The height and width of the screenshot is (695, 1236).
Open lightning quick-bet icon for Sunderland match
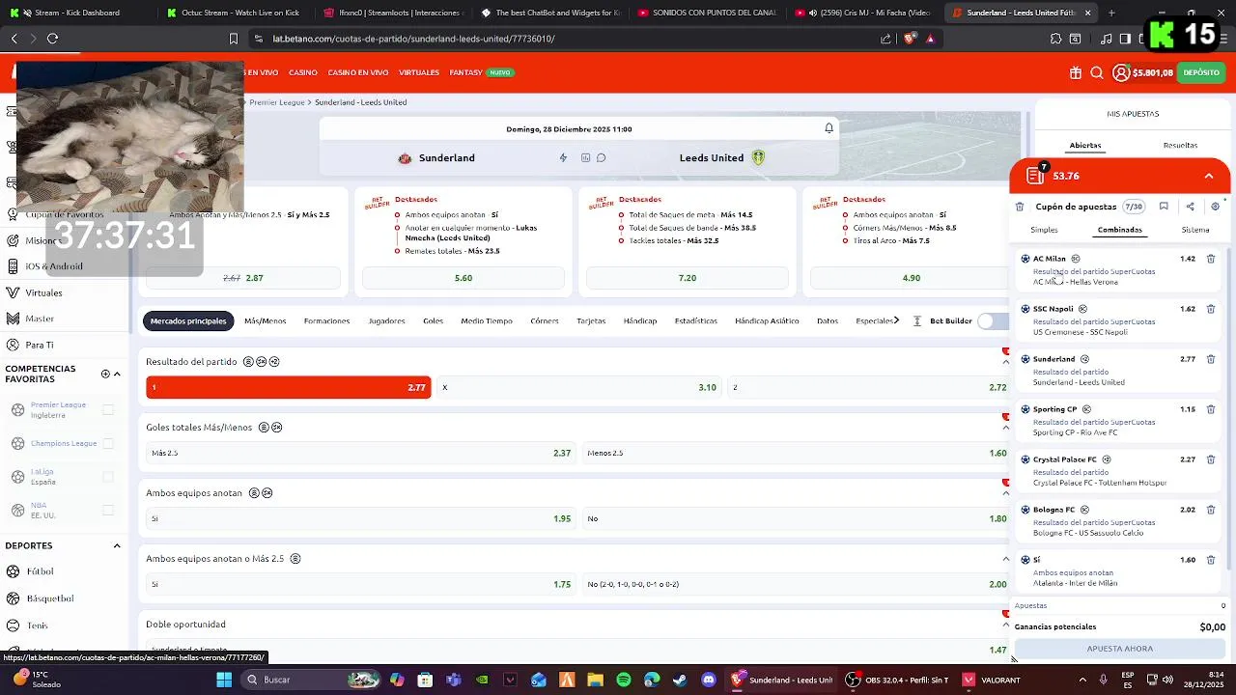point(563,157)
